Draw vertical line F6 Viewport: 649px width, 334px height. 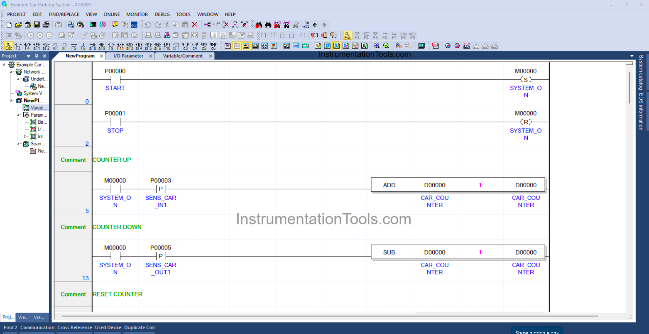(x=83, y=46)
